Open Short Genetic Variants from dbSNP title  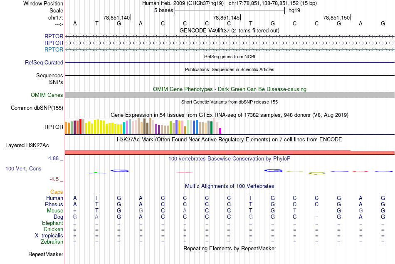click(230, 102)
